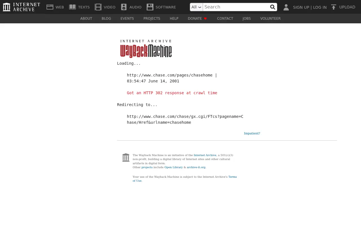Screen dimensions: 361x225
Task: Click the Wayback Machine logo
Action: pos(146,49)
